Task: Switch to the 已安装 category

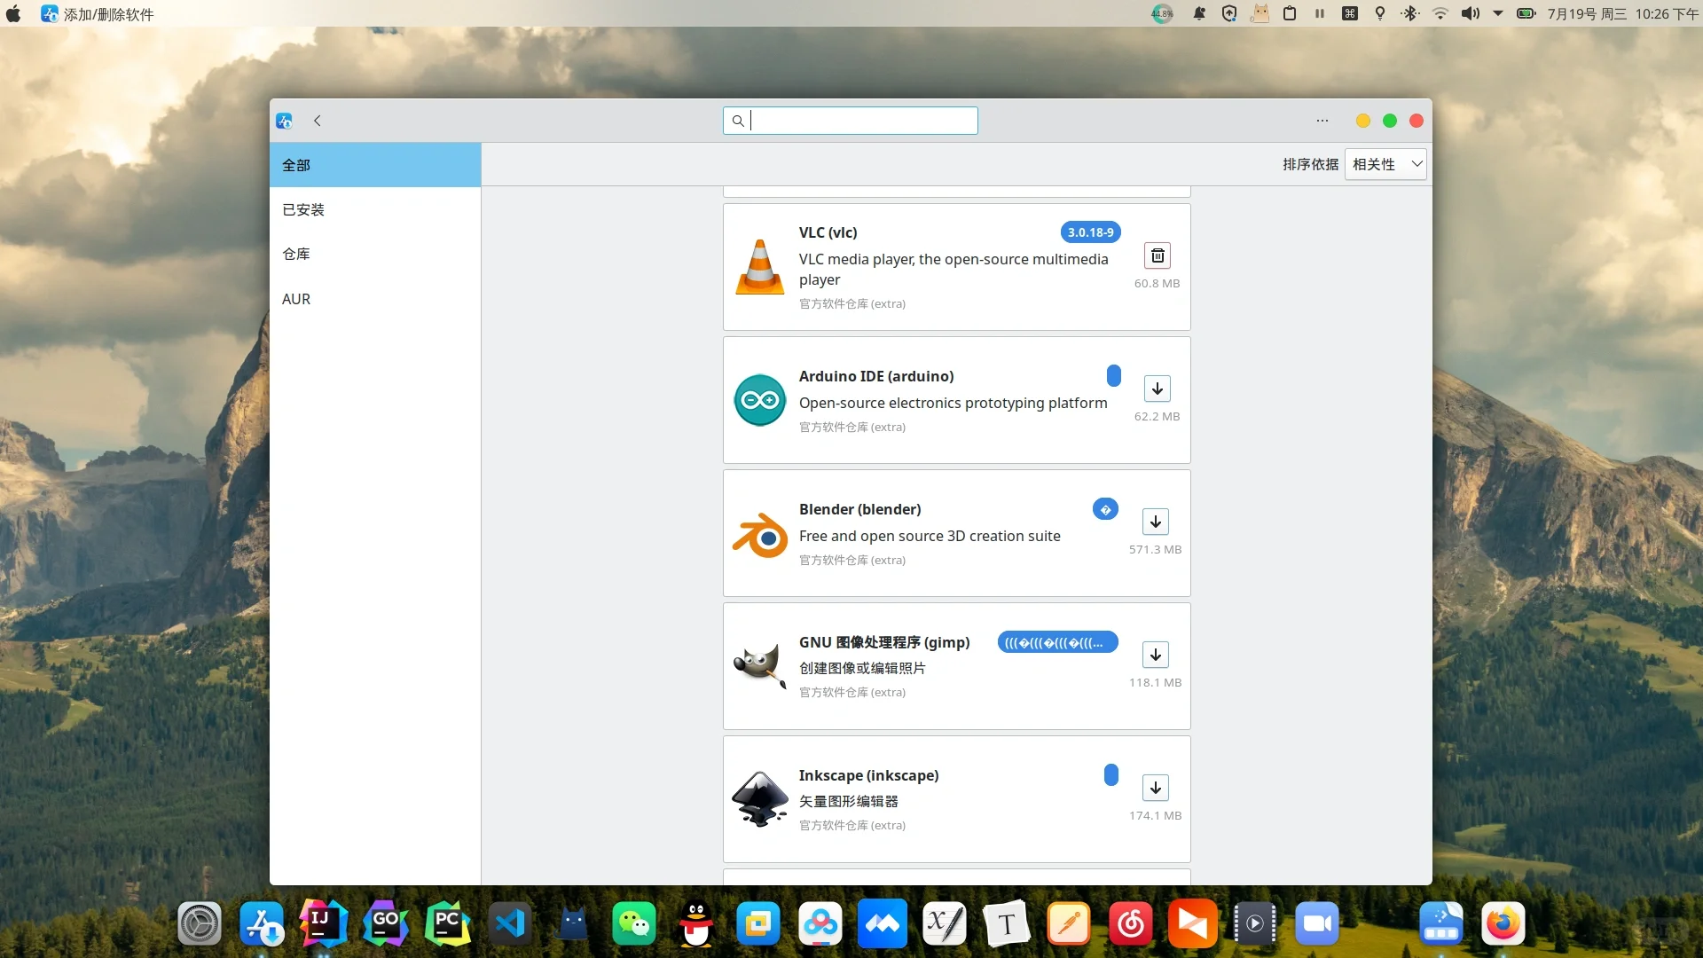Action: coord(302,209)
